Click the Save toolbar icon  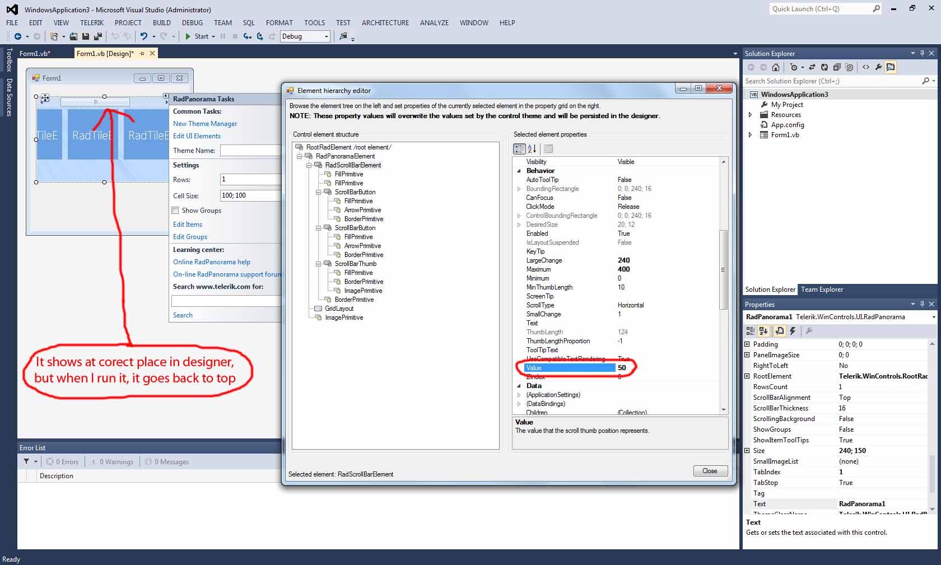click(x=86, y=36)
